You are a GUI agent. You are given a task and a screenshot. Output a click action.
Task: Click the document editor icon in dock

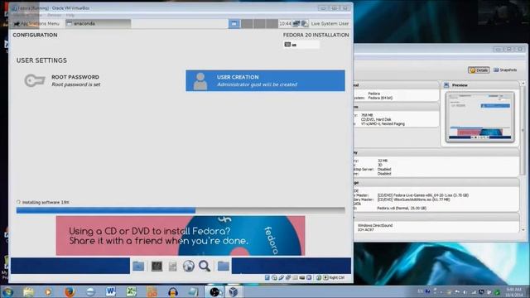[x=173, y=267]
